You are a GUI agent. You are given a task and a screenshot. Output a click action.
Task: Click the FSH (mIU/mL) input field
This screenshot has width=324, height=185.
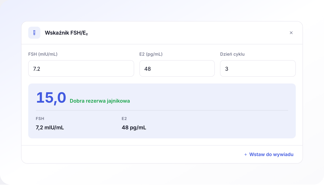(81, 68)
